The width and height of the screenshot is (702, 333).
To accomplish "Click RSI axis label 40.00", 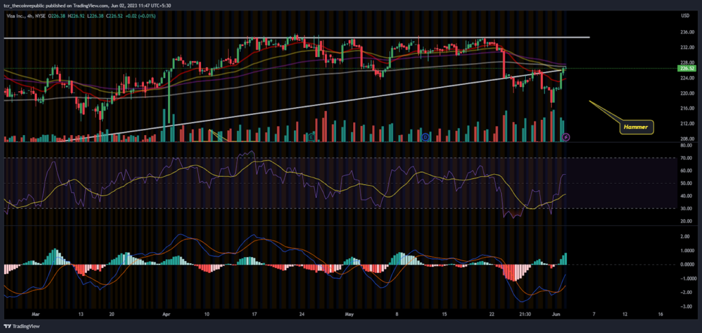I will click(x=686, y=196).
